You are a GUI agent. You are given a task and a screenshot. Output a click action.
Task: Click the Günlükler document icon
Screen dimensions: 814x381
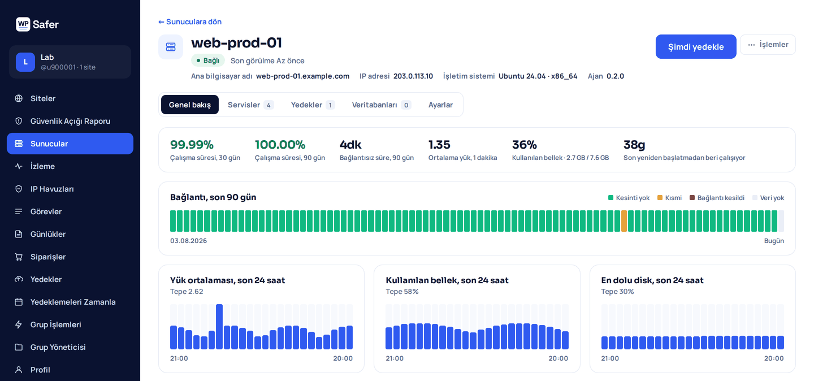pos(19,234)
